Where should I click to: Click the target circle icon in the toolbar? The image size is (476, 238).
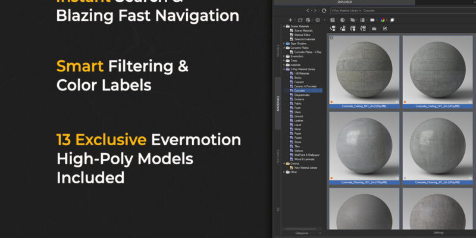pos(318,20)
